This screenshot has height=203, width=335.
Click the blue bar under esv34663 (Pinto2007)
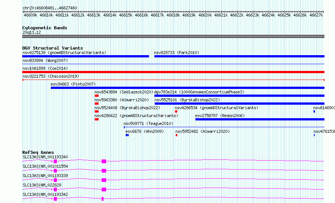point(187,88)
